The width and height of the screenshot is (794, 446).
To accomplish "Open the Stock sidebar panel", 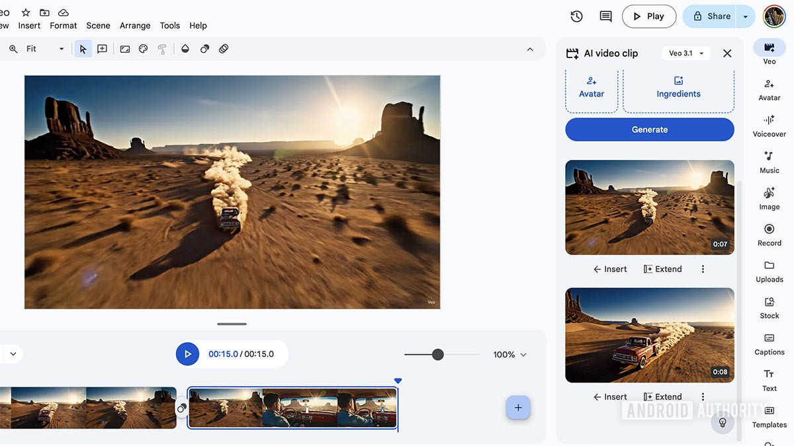I will pos(769,308).
